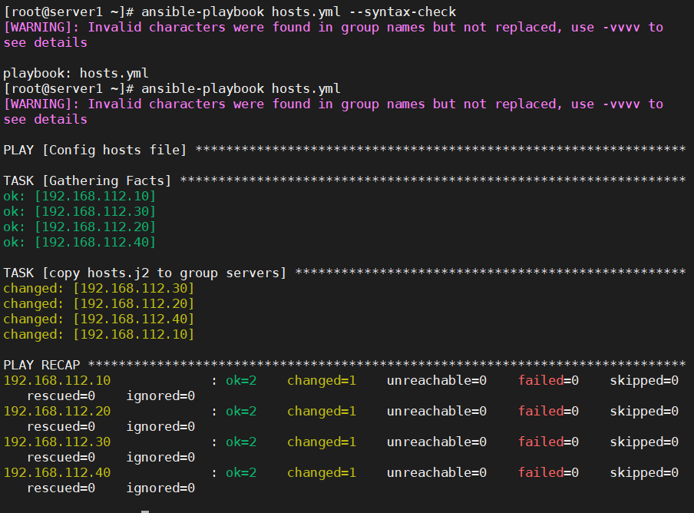Screen dimensions: 694x513
Task: Click 'skipped=0' in the 192.168.112.40 recap row
Action: pos(644,473)
